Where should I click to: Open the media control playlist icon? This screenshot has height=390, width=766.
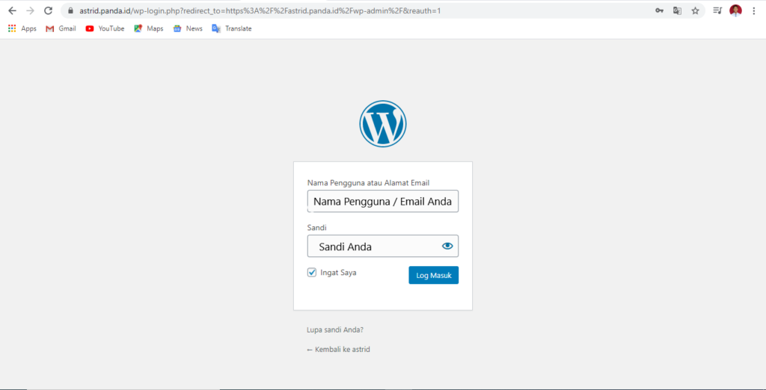(x=717, y=10)
